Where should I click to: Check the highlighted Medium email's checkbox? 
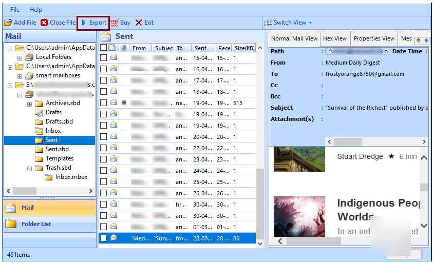pyautogui.click(x=104, y=238)
